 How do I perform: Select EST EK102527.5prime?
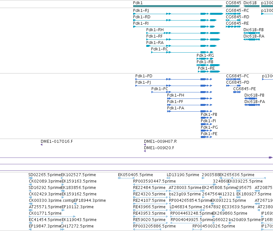pyautogui.click(x=62, y=178)
